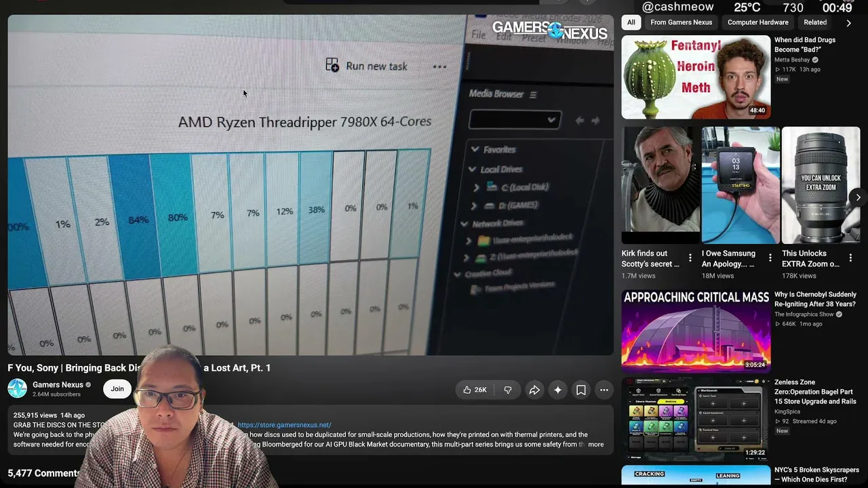This screenshot has width=868, height=488.
Task: Click "92 Streamed 4d ago" metadata
Action: tap(807, 422)
